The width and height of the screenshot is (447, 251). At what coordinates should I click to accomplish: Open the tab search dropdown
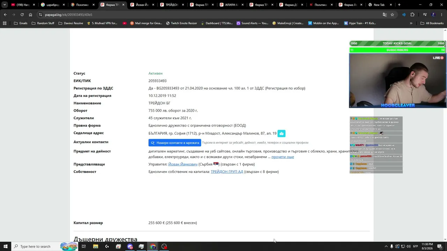coord(5,5)
